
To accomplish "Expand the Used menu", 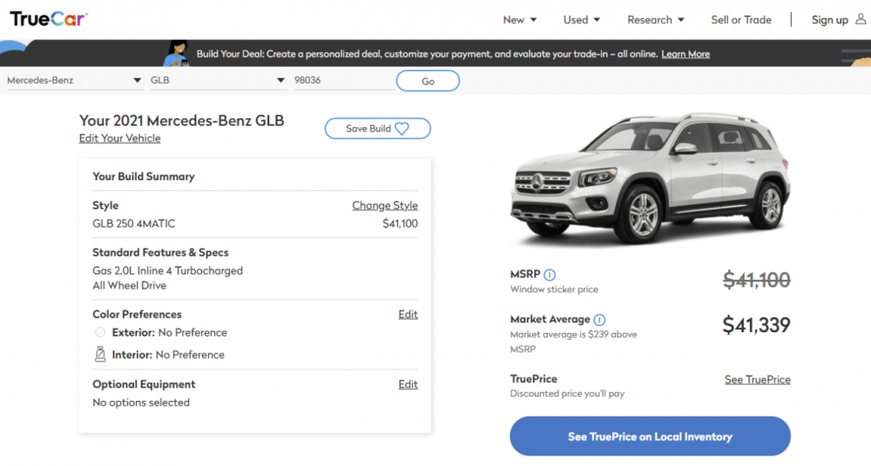I will pos(581,20).
